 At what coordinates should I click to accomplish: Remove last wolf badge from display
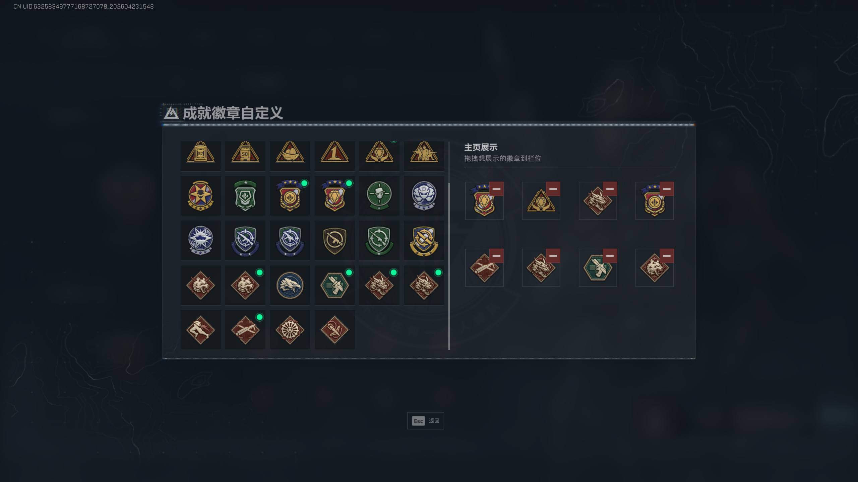(667, 256)
